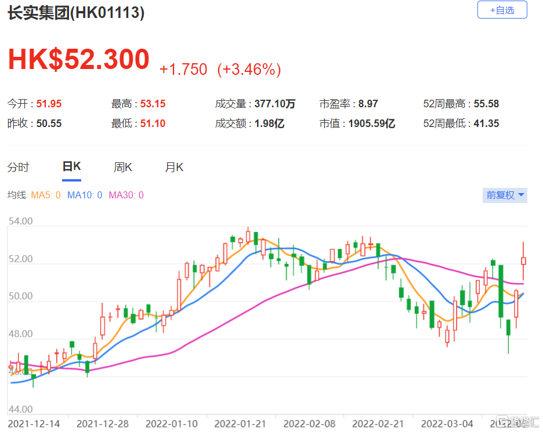Click the 均线 moving average legend label

tap(17, 195)
